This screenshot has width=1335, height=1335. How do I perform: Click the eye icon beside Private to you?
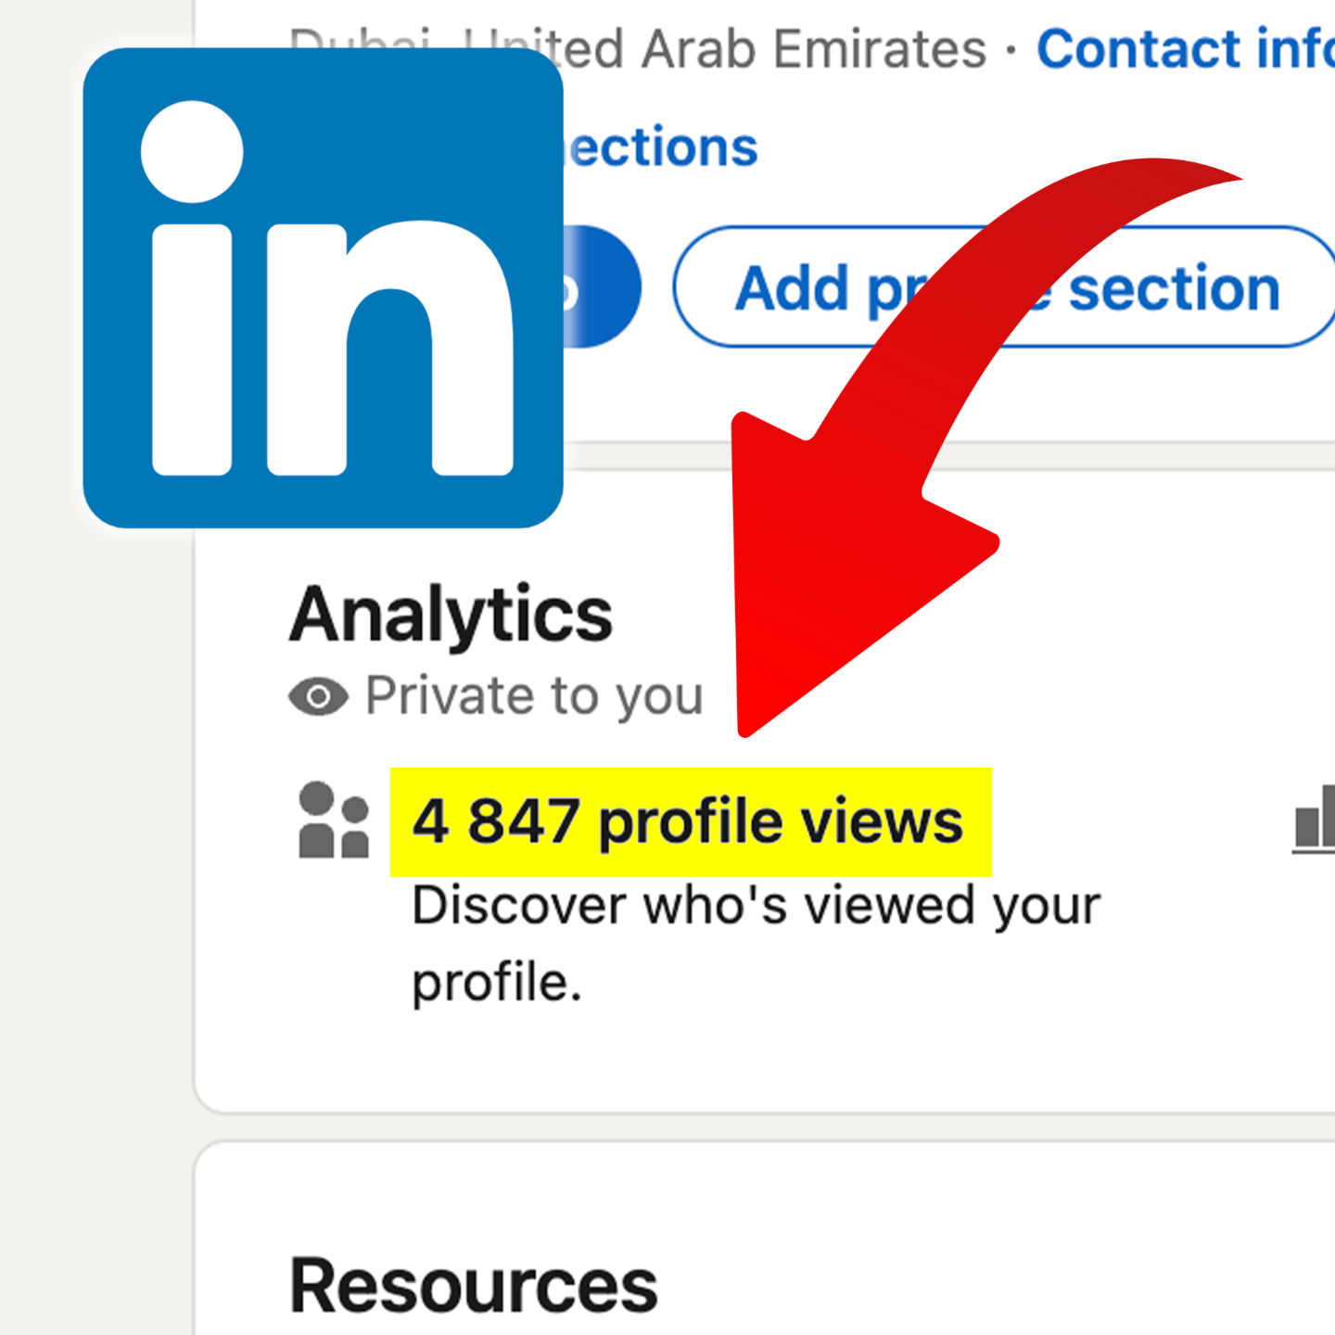point(318,697)
